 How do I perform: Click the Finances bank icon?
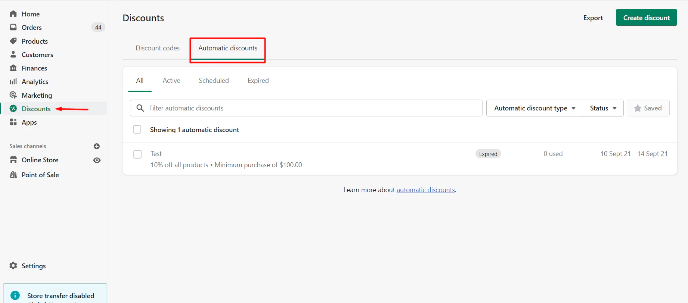pos(13,68)
